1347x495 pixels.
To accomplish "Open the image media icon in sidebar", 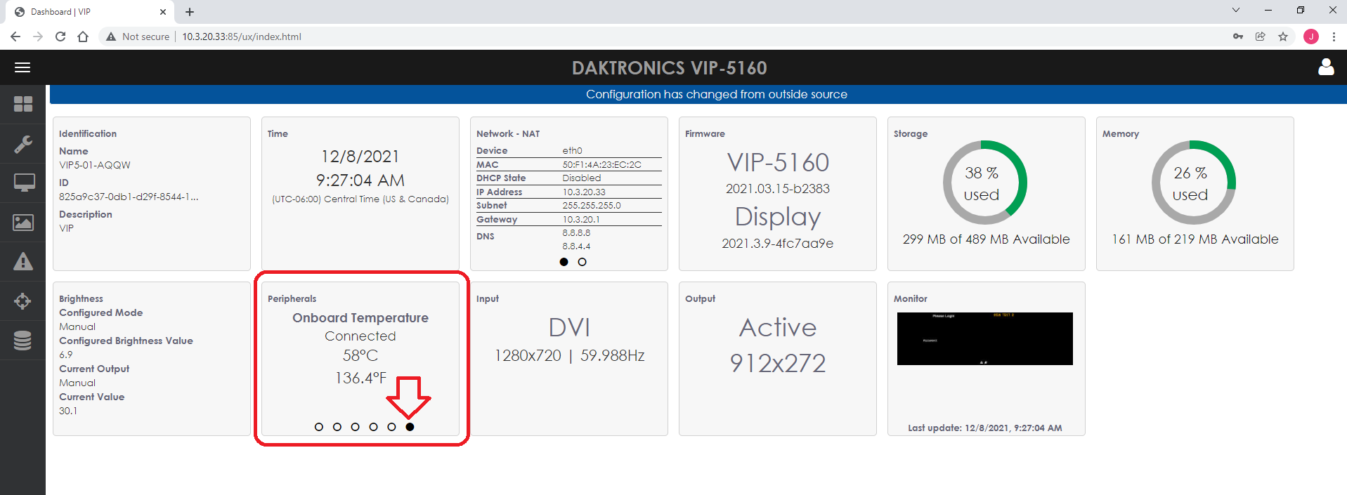I will pyautogui.click(x=22, y=223).
